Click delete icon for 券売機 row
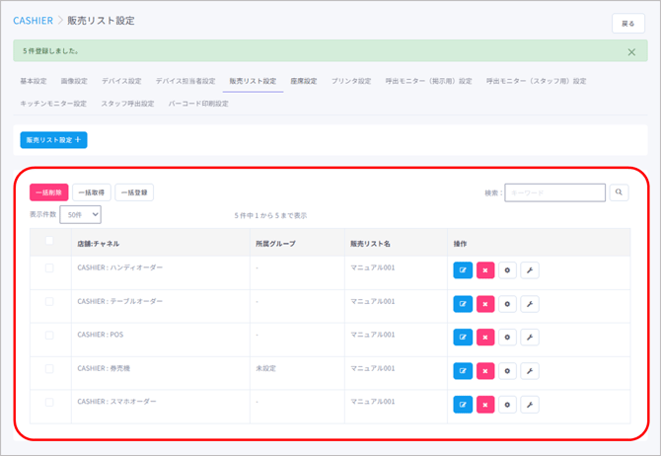The height and width of the screenshot is (456, 661). coord(485,371)
